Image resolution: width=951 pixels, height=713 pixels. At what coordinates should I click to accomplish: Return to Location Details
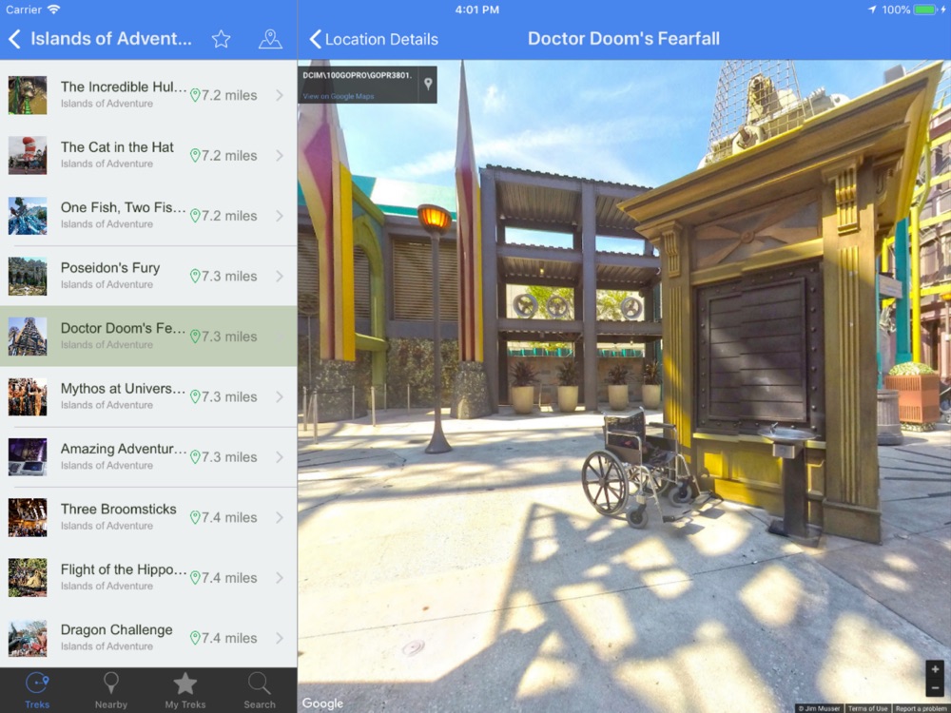pyautogui.click(x=374, y=39)
